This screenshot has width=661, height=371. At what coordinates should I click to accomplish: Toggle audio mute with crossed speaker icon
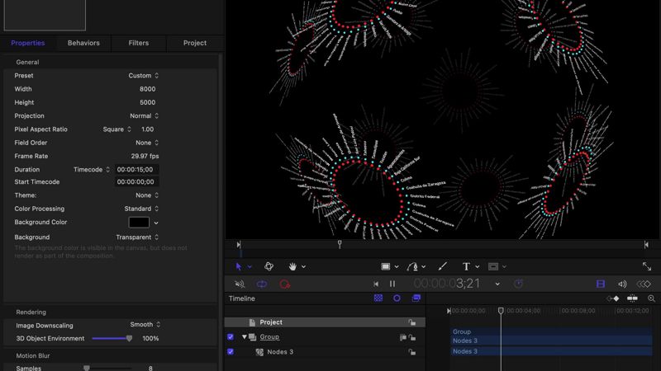click(x=240, y=284)
